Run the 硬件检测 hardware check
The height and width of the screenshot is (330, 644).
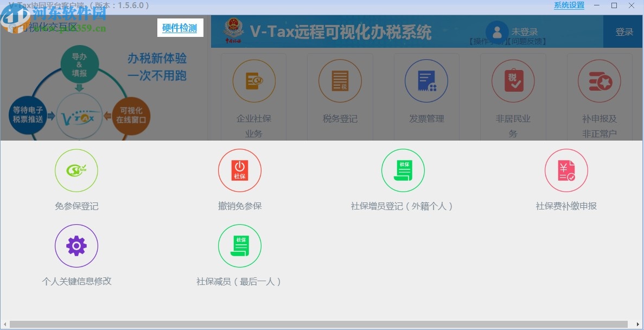pos(180,27)
